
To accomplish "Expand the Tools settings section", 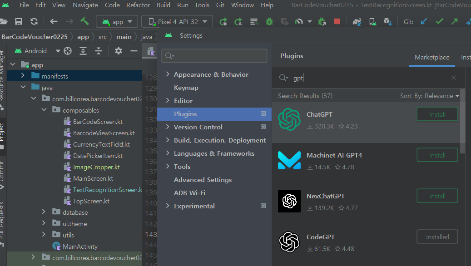I will 168,166.
